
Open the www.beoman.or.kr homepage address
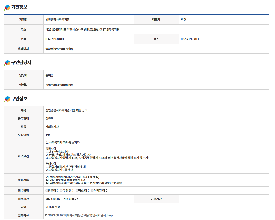pos(59,49)
